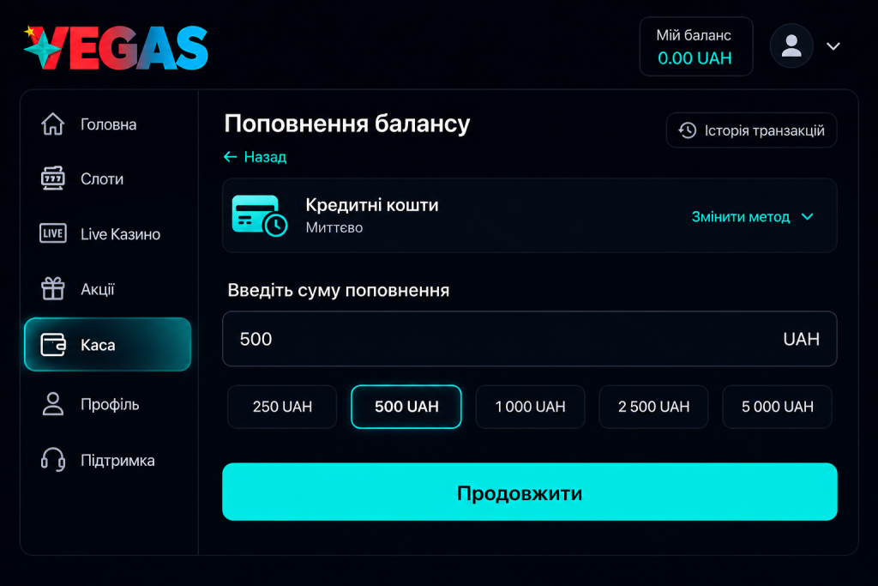
Task: Open promotions with the gift box icon
Action: tap(52, 288)
